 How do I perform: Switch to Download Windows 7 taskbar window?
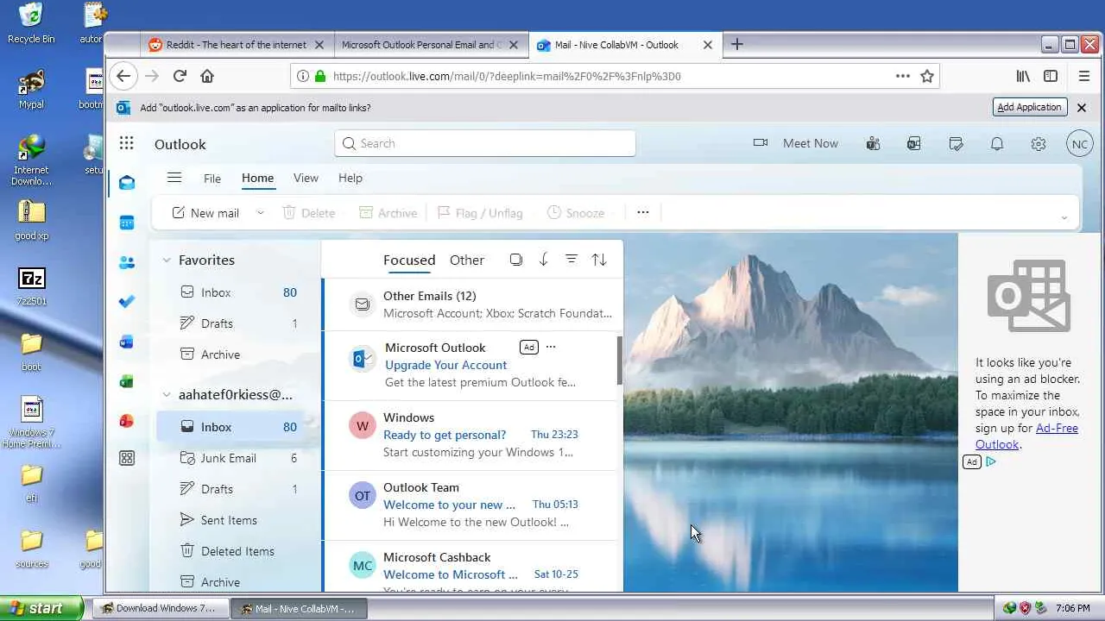(161, 608)
